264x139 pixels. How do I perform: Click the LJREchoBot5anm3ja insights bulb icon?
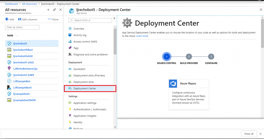click(9, 68)
